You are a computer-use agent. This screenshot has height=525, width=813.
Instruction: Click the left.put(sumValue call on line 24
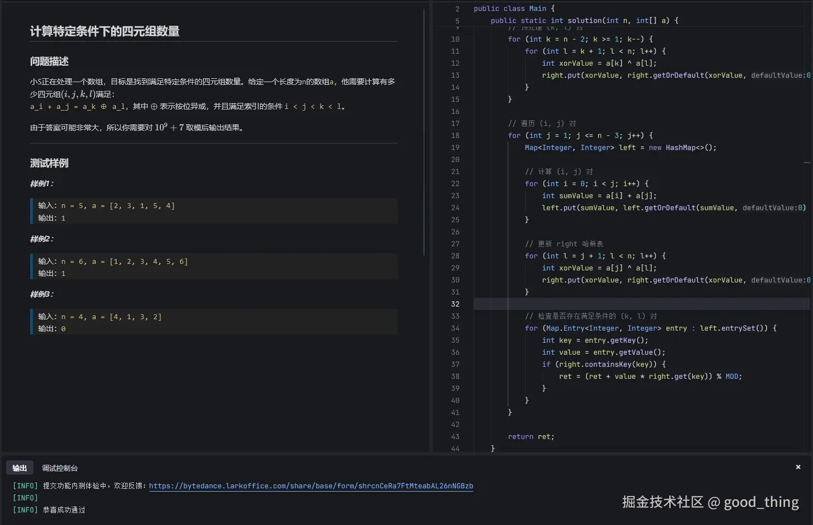click(673, 207)
